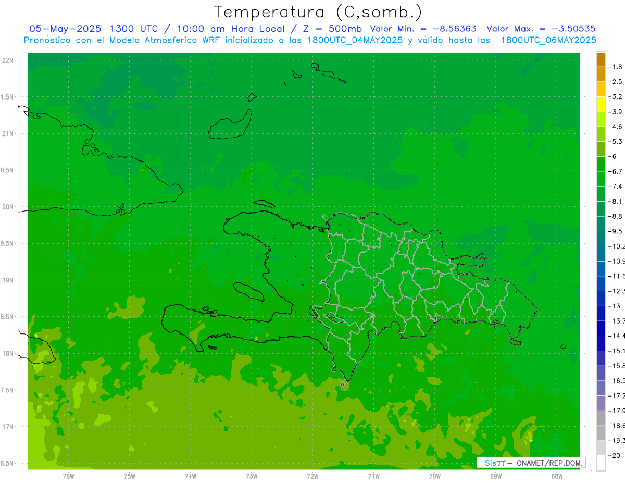Click the teal swatch between -9.5 and -10.2
625x483 pixels.
(x=601, y=239)
